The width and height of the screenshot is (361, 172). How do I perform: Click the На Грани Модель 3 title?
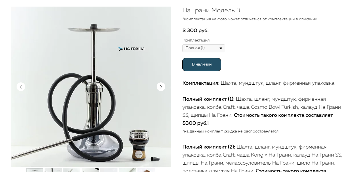coord(211,11)
